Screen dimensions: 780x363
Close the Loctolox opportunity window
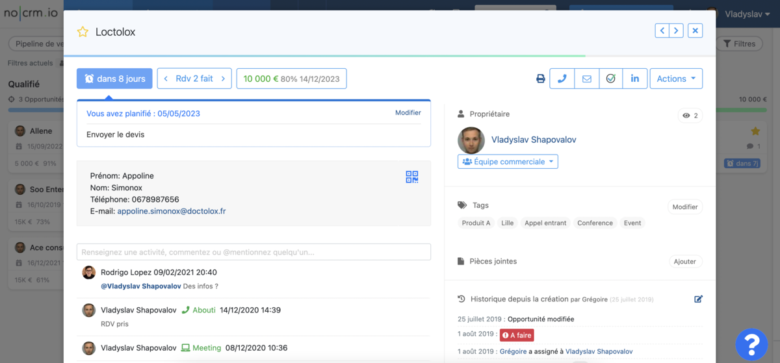click(695, 31)
